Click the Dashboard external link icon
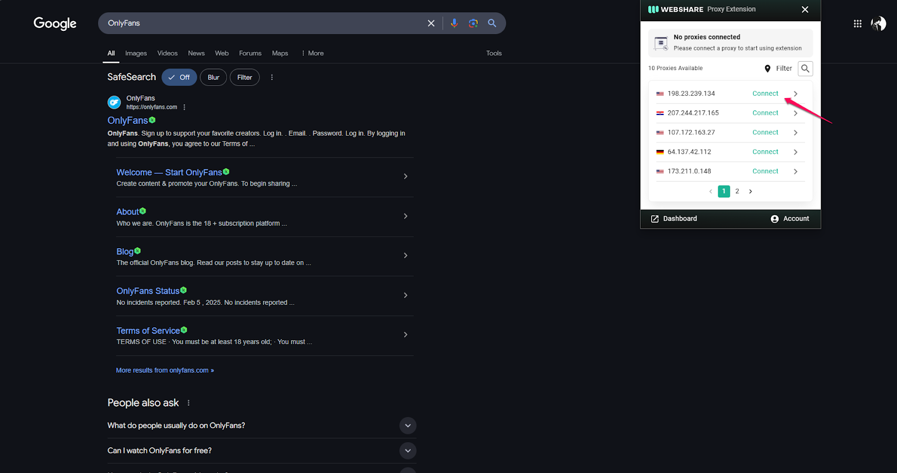The width and height of the screenshot is (897, 473). click(x=655, y=219)
